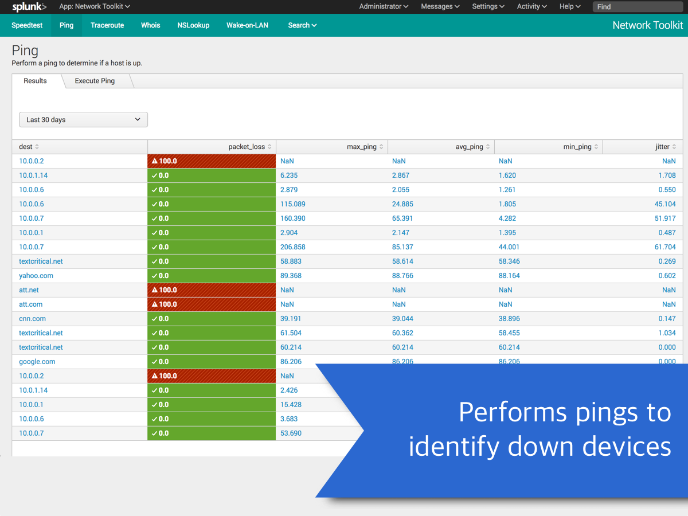Open the Messages dropdown
Image resolution: width=688 pixels, height=516 pixels.
[440, 6]
